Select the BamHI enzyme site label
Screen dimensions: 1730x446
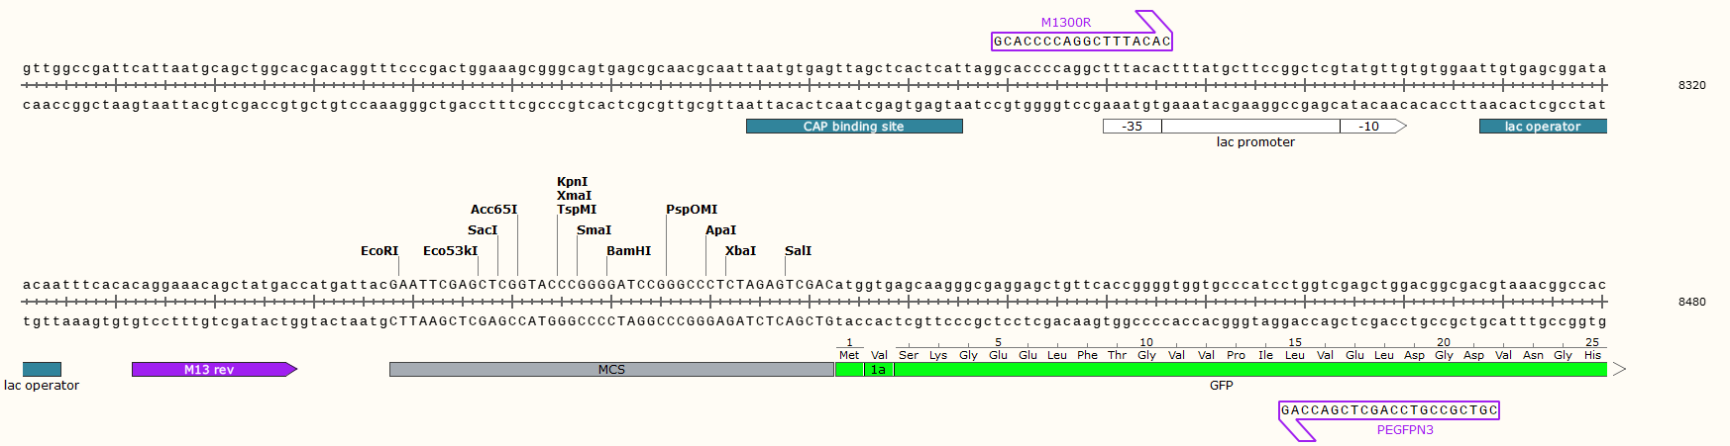click(x=628, y=251)
